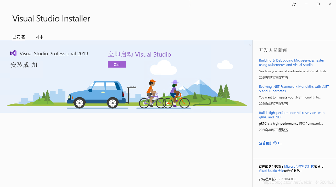Maximize the installer window
The width and height of the screenshot is (336, 187).
point(318,4)
